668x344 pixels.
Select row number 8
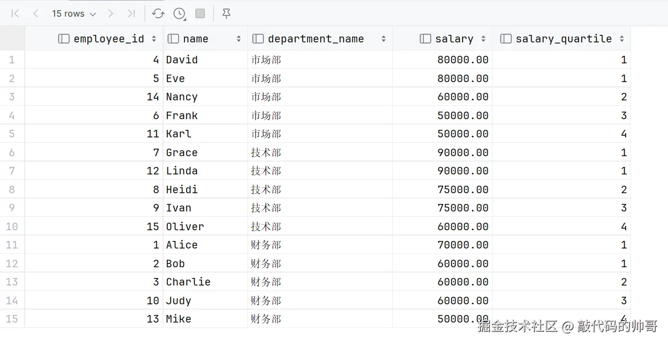12,189
